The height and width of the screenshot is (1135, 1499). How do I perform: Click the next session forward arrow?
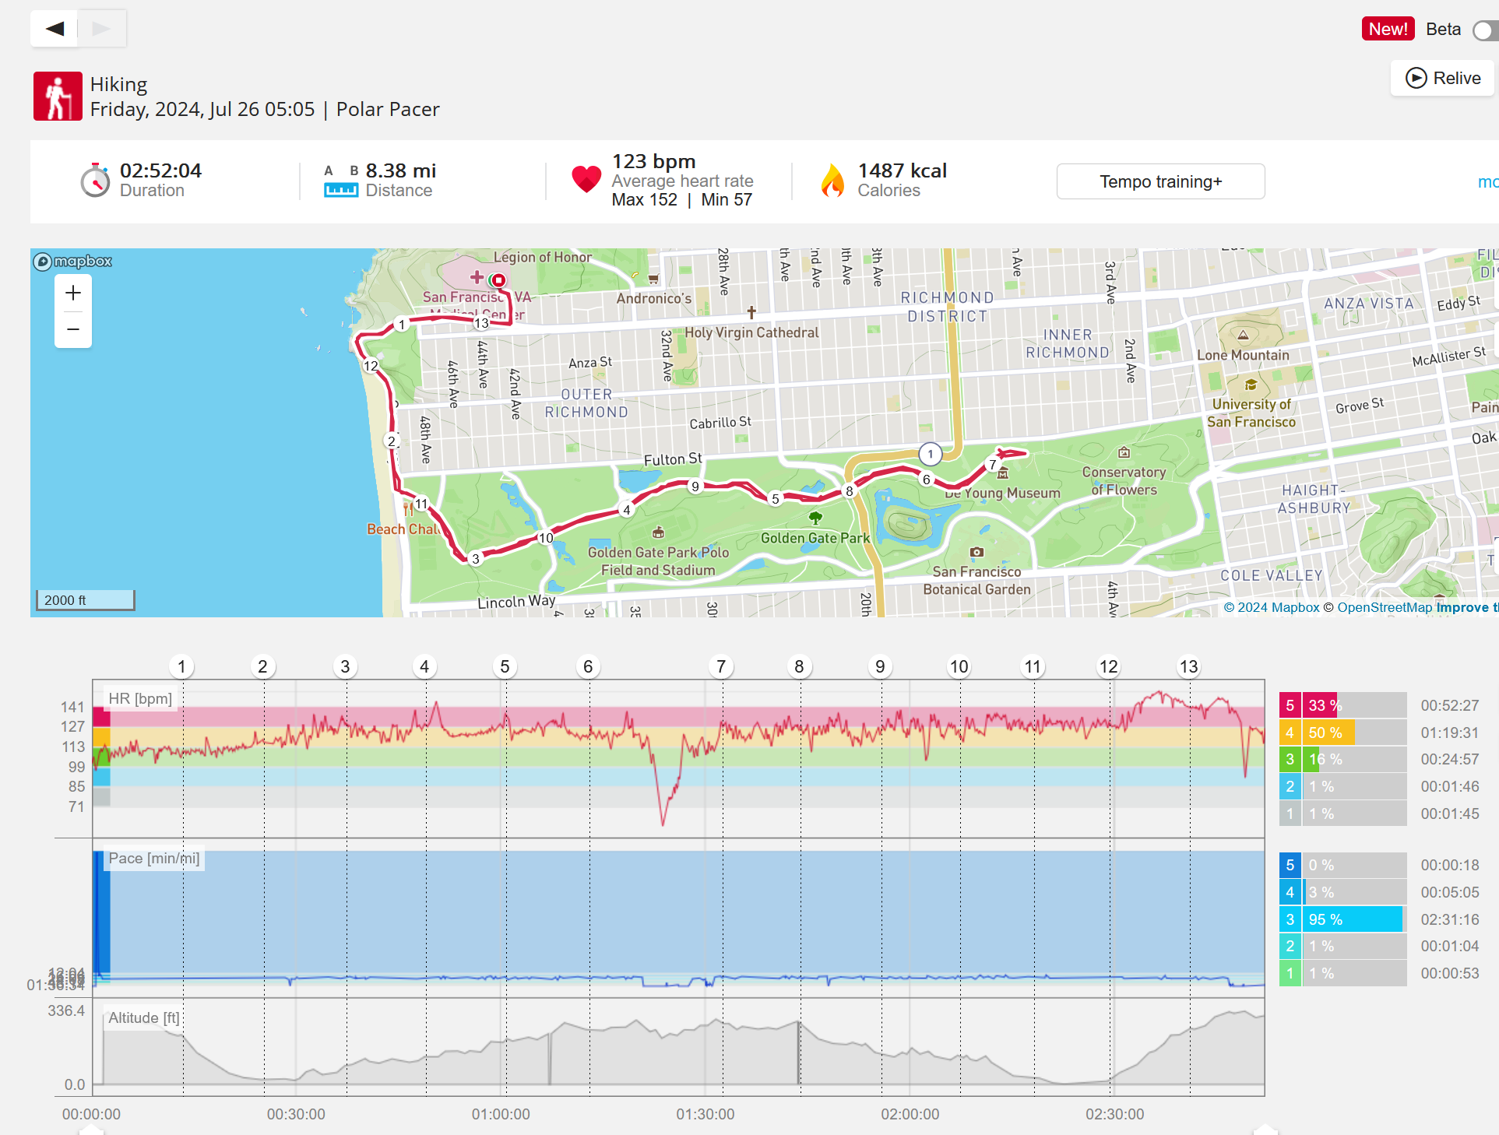101,29
